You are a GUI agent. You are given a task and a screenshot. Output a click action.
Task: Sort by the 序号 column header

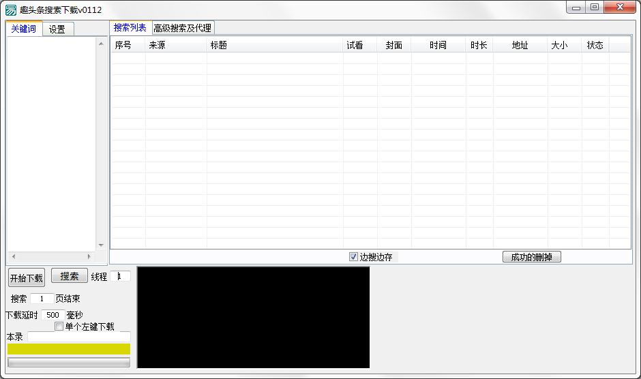tap(128, 45)
